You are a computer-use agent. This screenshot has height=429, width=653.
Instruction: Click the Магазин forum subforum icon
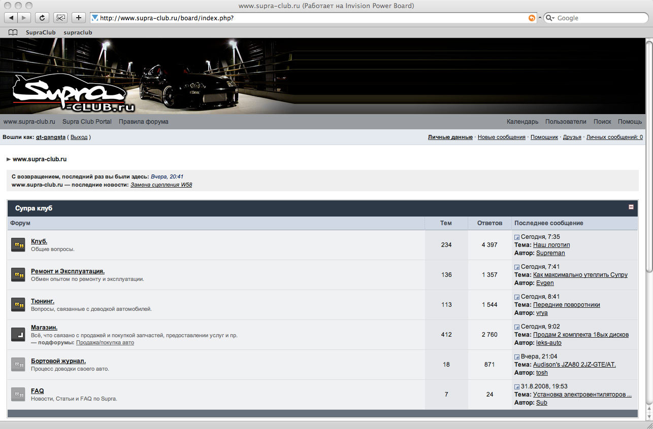18,335
